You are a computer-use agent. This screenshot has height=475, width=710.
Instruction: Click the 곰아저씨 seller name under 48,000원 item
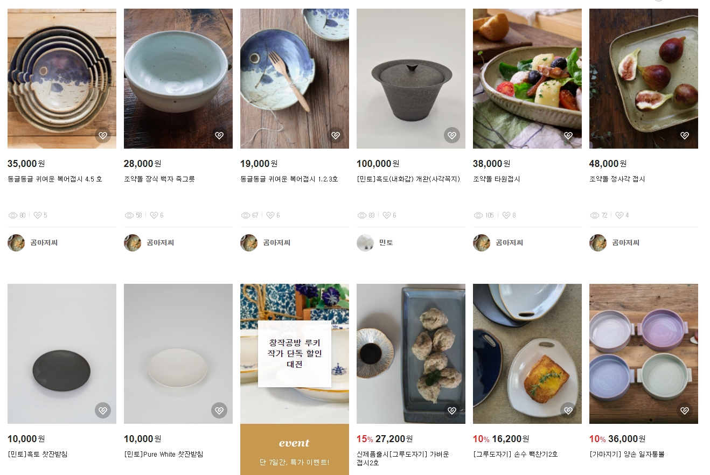pyautogui.click(x=626, y=243)
